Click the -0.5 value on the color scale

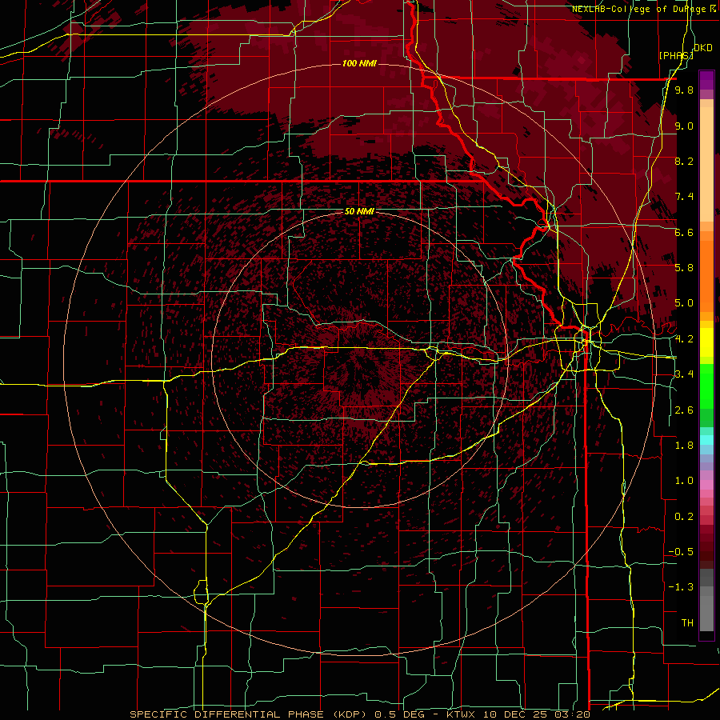point(681,552)
